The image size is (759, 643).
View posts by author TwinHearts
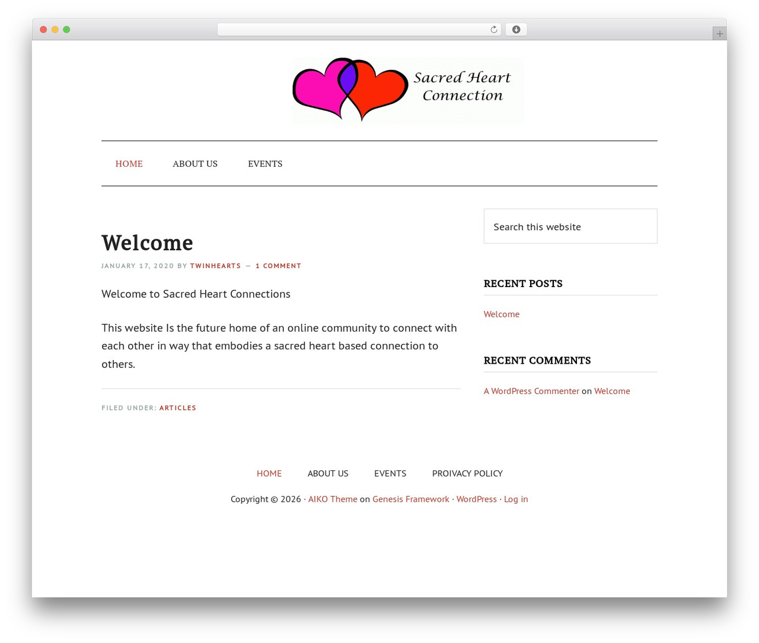click(x=215, y=266)
